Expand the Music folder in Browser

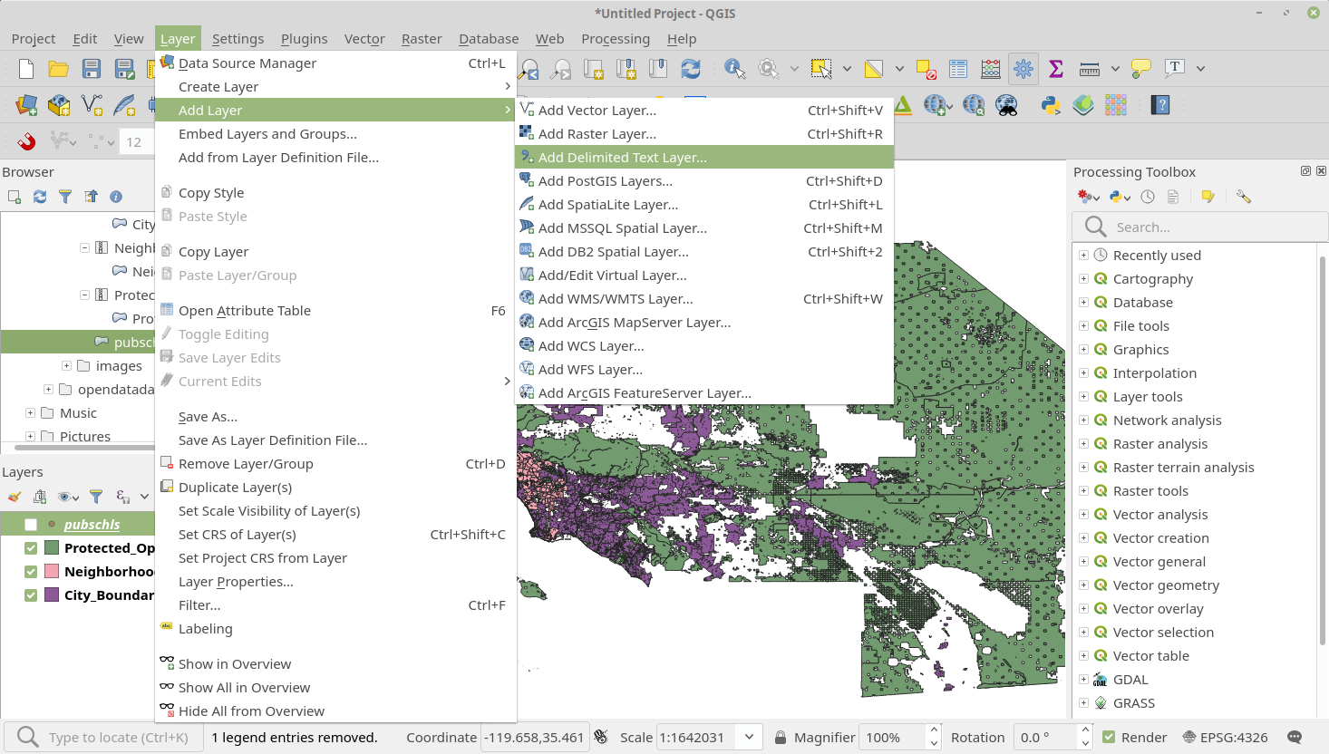(30, 413)
